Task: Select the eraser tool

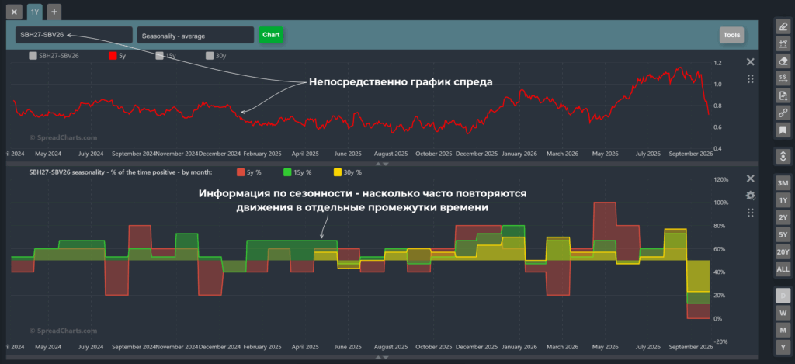Action: [x=783, y=61]
